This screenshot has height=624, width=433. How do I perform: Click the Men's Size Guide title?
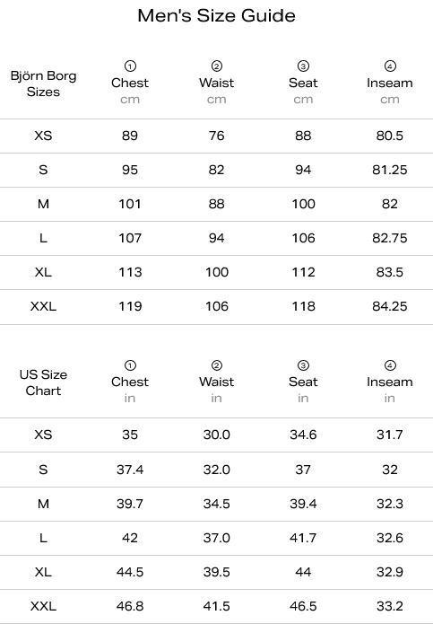[217, 16]
